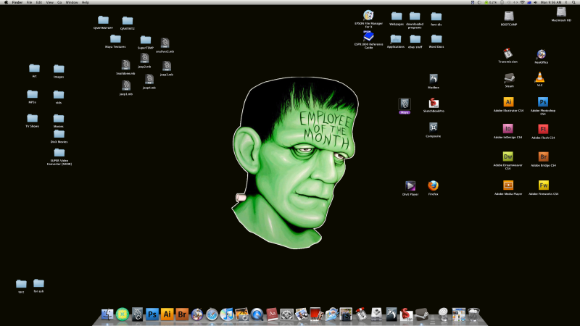Launch iTunes from the Dock
This screenshot has width=580, height=326.
tap(227, 314)
